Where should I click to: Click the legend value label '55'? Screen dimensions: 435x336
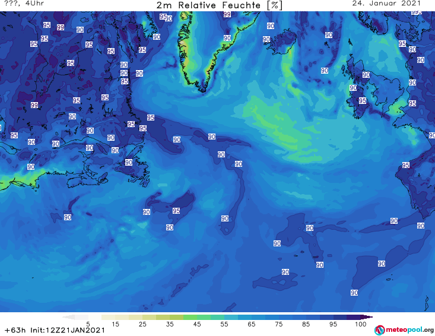coord(224,324)
